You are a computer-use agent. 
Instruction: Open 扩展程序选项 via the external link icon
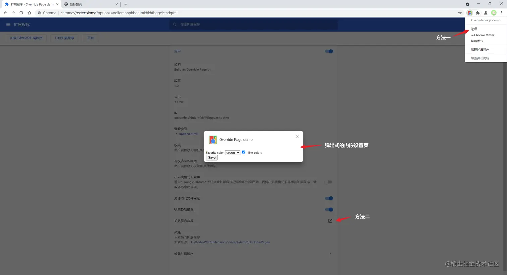(330, 221)
